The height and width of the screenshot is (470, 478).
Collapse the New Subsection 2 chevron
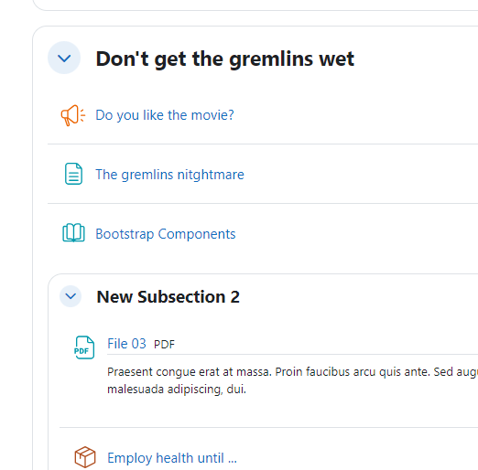[x=71, y=296]
